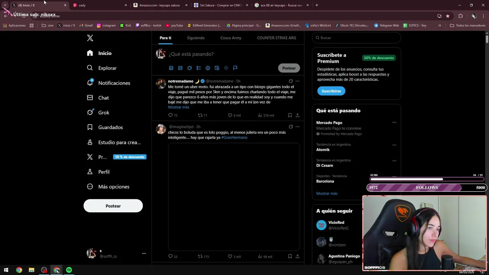Open Explorar in left navigation
This screenshot has width=489, height=275.
coord(102,68)
